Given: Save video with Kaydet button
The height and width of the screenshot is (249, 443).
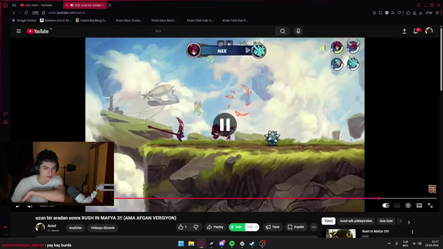Looking at the screenshot, I should (x=296, y=227).
